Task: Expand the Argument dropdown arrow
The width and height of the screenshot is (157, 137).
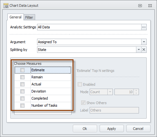Action: coord(144,42)
